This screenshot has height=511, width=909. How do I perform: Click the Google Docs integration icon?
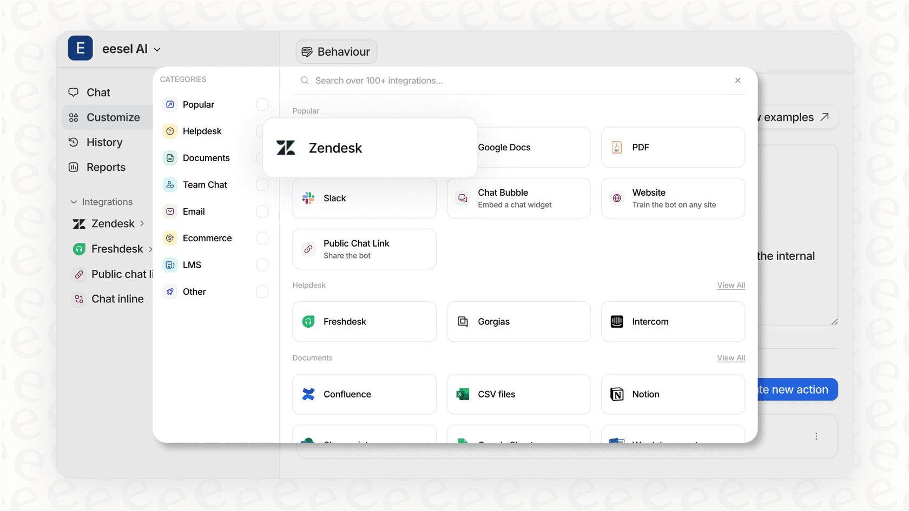click(x=463, y=147)
